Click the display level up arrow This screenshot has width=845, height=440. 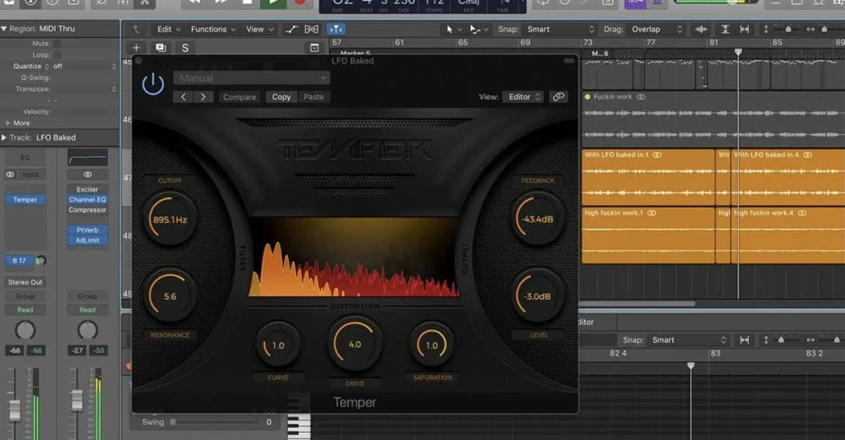tap(135, 29)
